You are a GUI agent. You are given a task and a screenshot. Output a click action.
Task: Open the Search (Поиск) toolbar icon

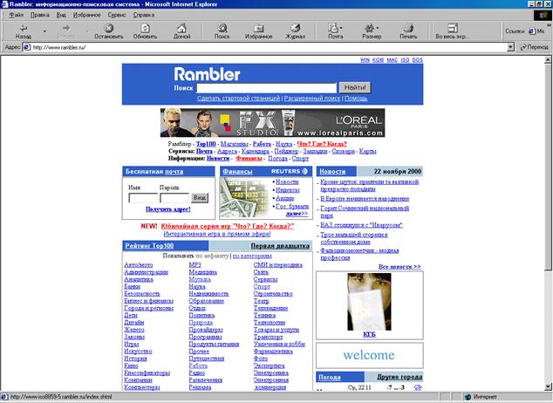222,28
